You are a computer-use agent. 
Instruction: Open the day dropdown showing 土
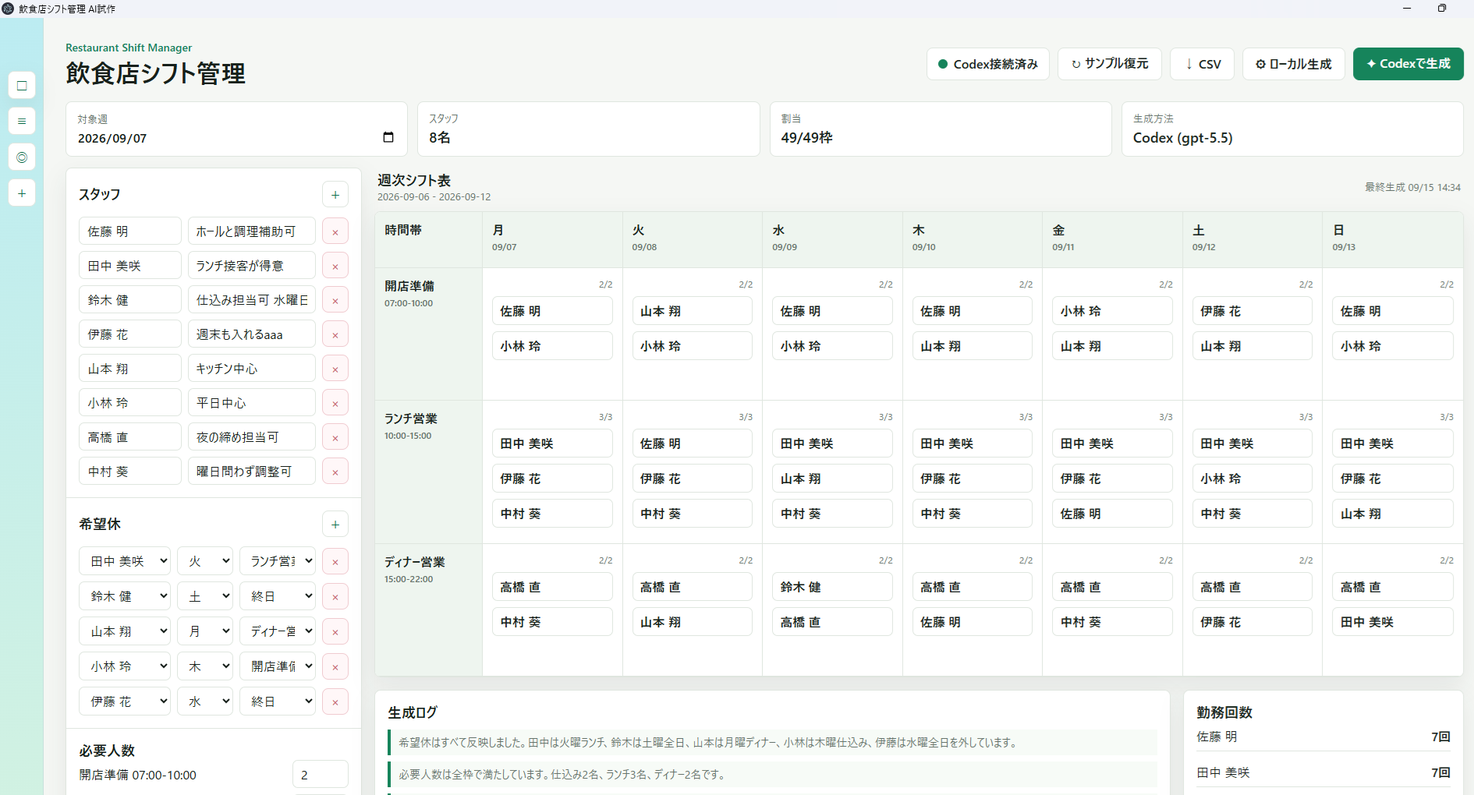pyautogui.click(x=205, y=596)
